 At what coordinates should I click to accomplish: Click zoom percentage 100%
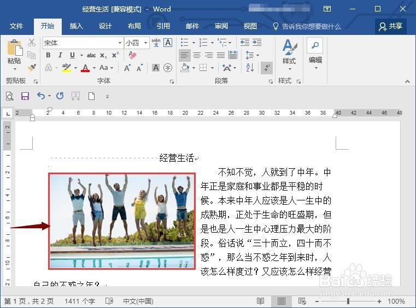pos(396,301)
